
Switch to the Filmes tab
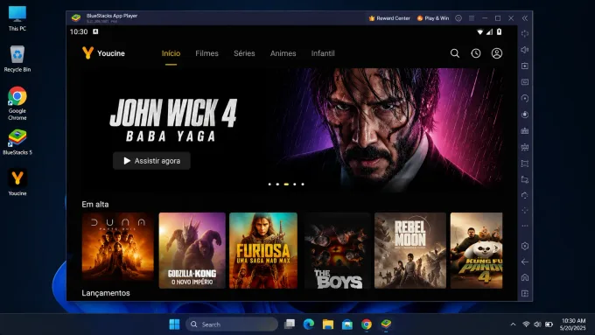(x=206, y=53)
